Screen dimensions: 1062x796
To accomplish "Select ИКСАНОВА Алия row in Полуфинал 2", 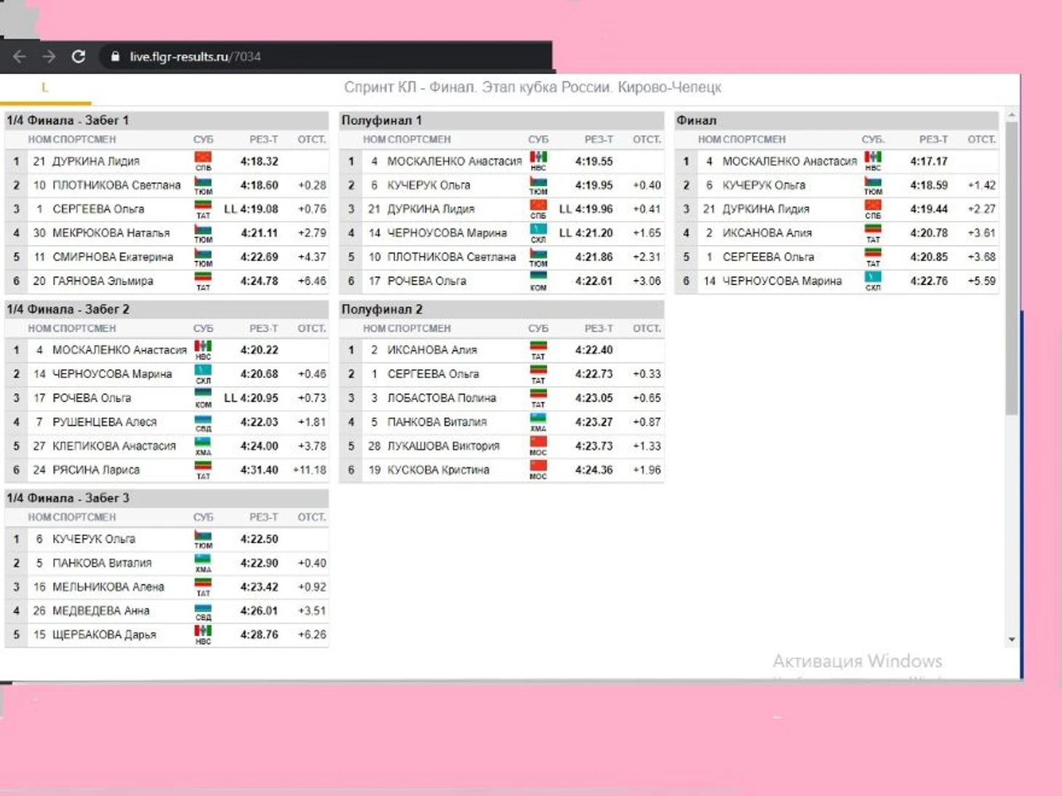I will tap(432, 350).
